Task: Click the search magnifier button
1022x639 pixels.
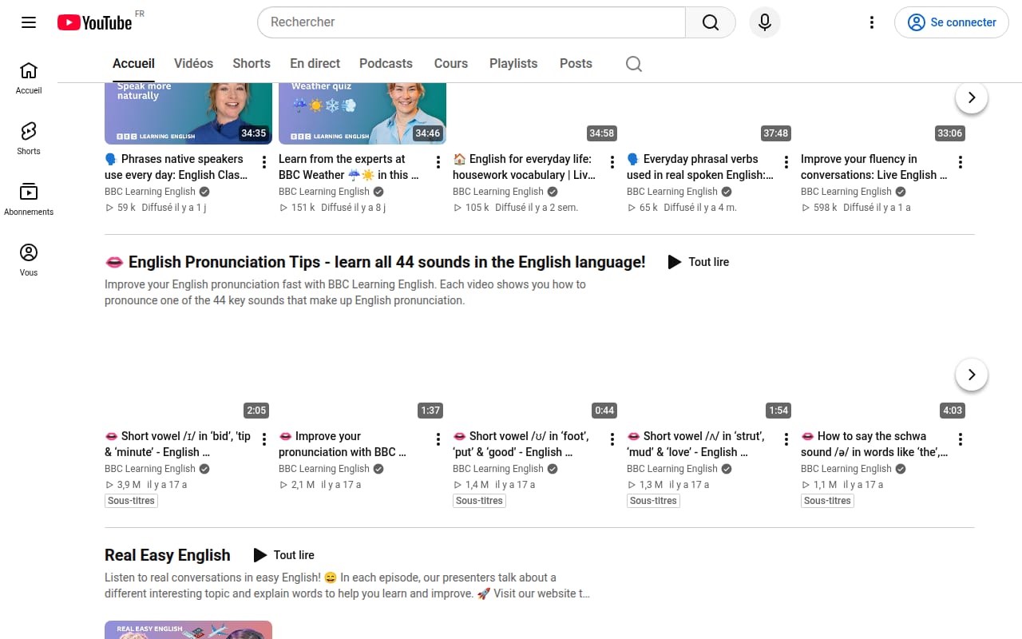Action: 711,22
